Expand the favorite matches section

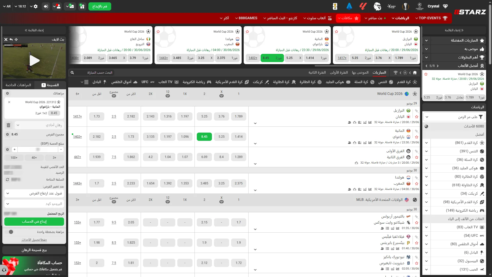(x=426, y=41)
